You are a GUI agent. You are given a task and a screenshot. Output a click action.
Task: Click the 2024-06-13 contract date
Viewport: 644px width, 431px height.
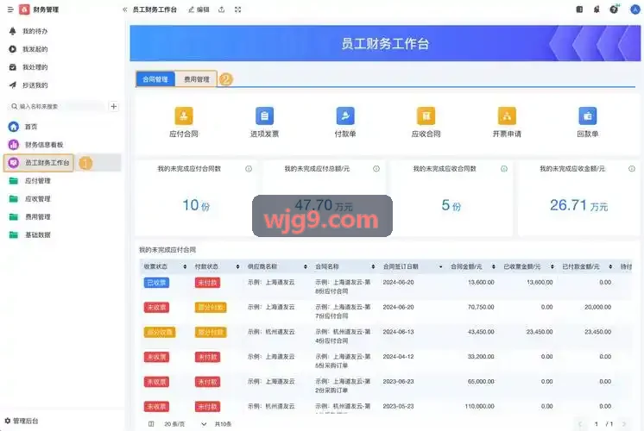click(398, 332)
